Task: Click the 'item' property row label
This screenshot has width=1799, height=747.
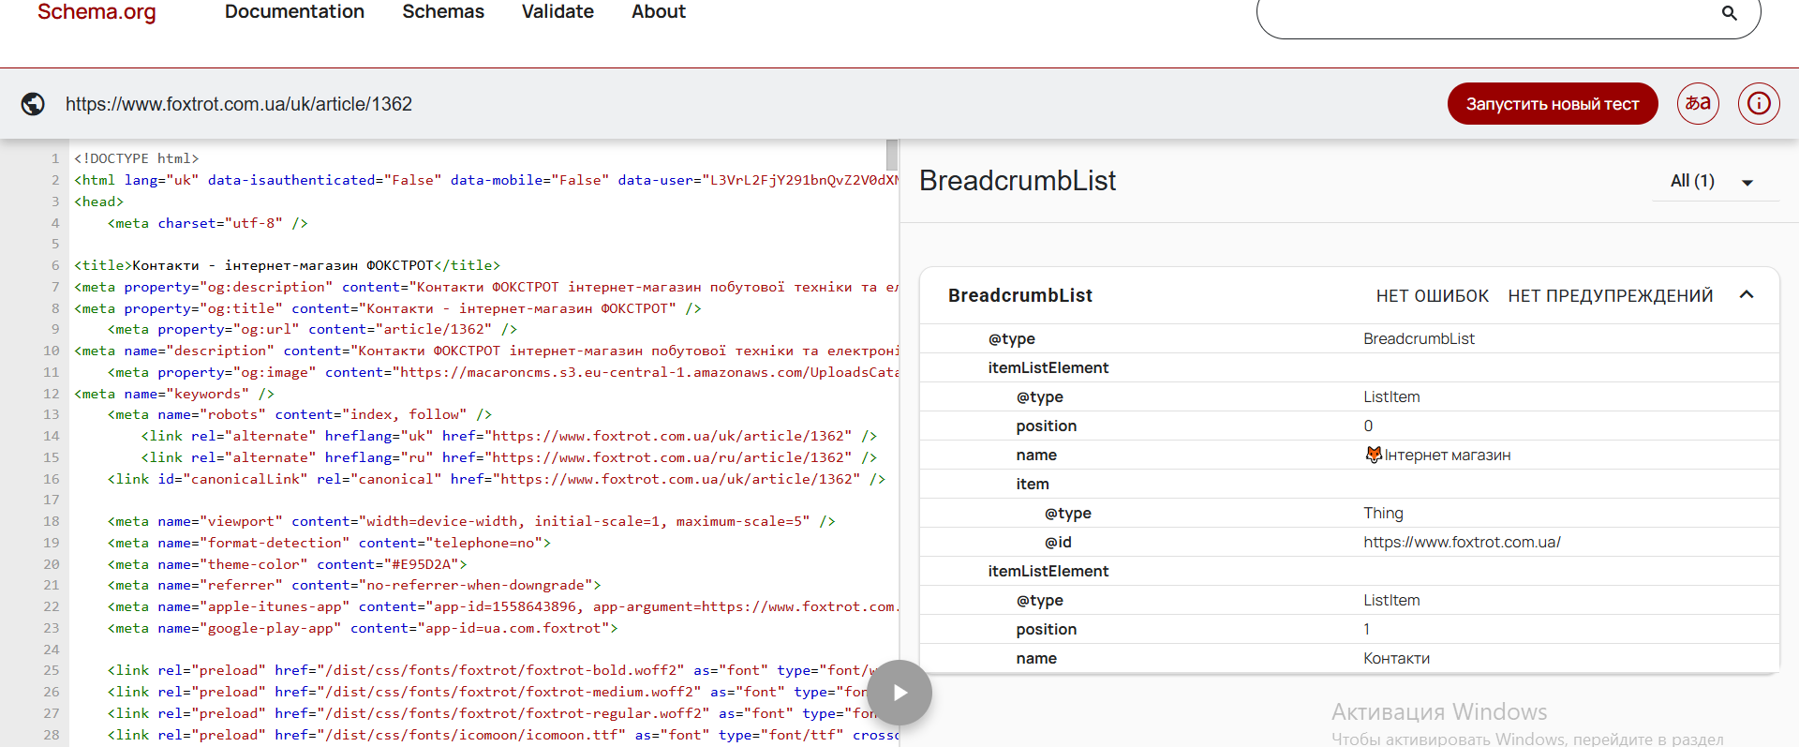Action: [1033, 485]
